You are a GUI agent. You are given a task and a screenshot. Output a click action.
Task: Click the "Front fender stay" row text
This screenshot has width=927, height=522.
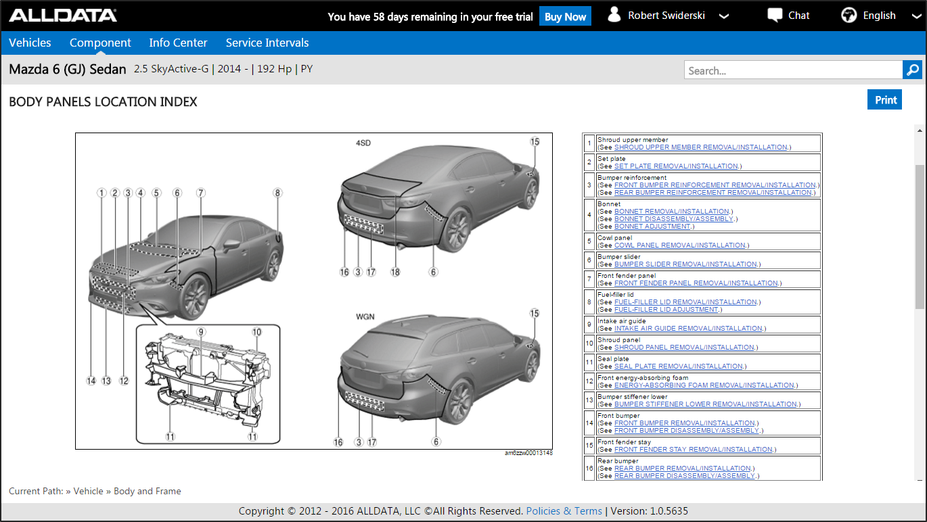[625, 442]
